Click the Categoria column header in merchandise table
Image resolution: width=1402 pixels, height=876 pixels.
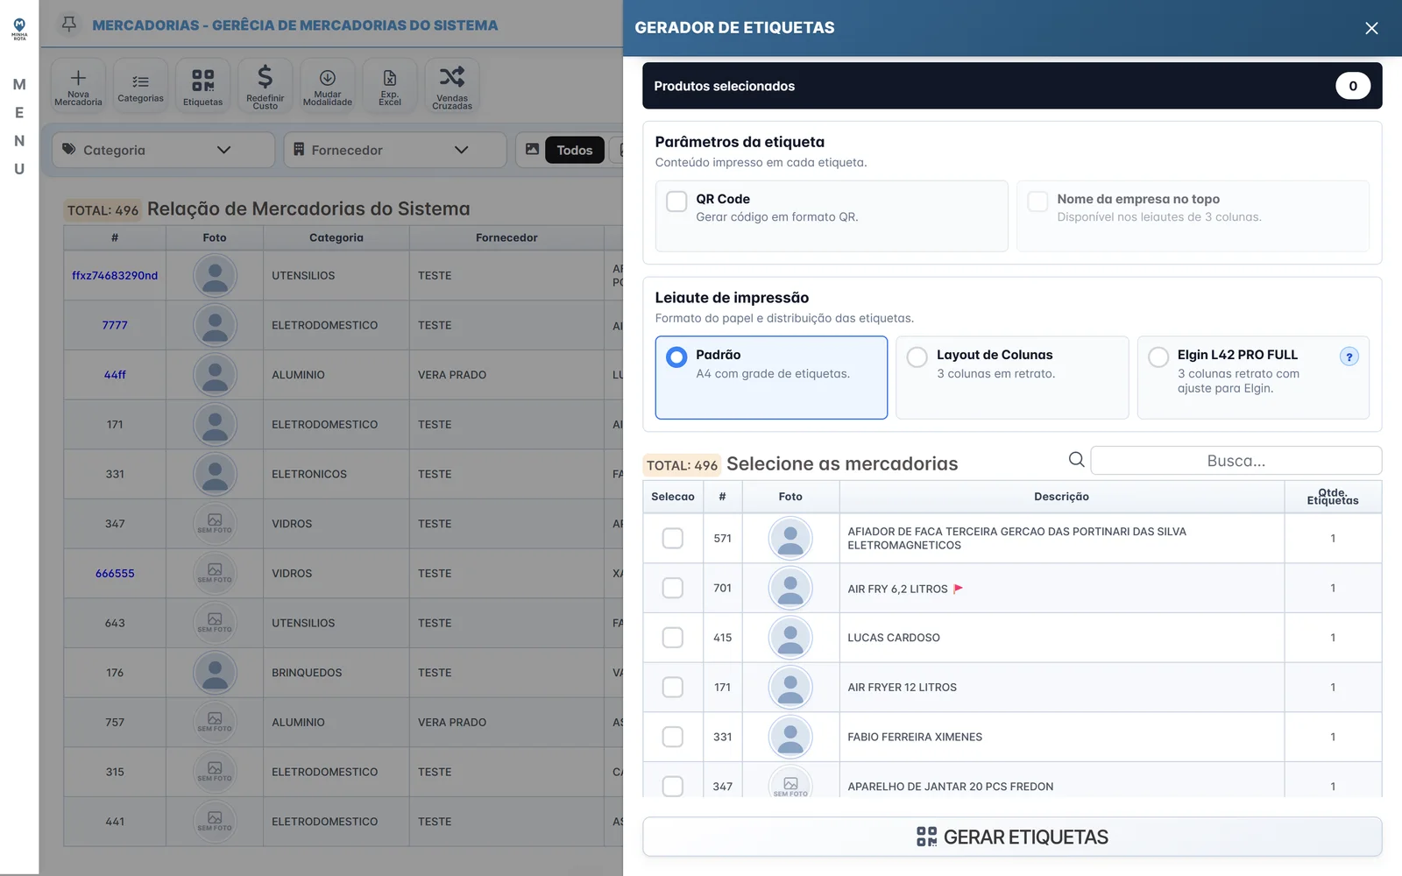pyautogui.click(x=336, y=237)
